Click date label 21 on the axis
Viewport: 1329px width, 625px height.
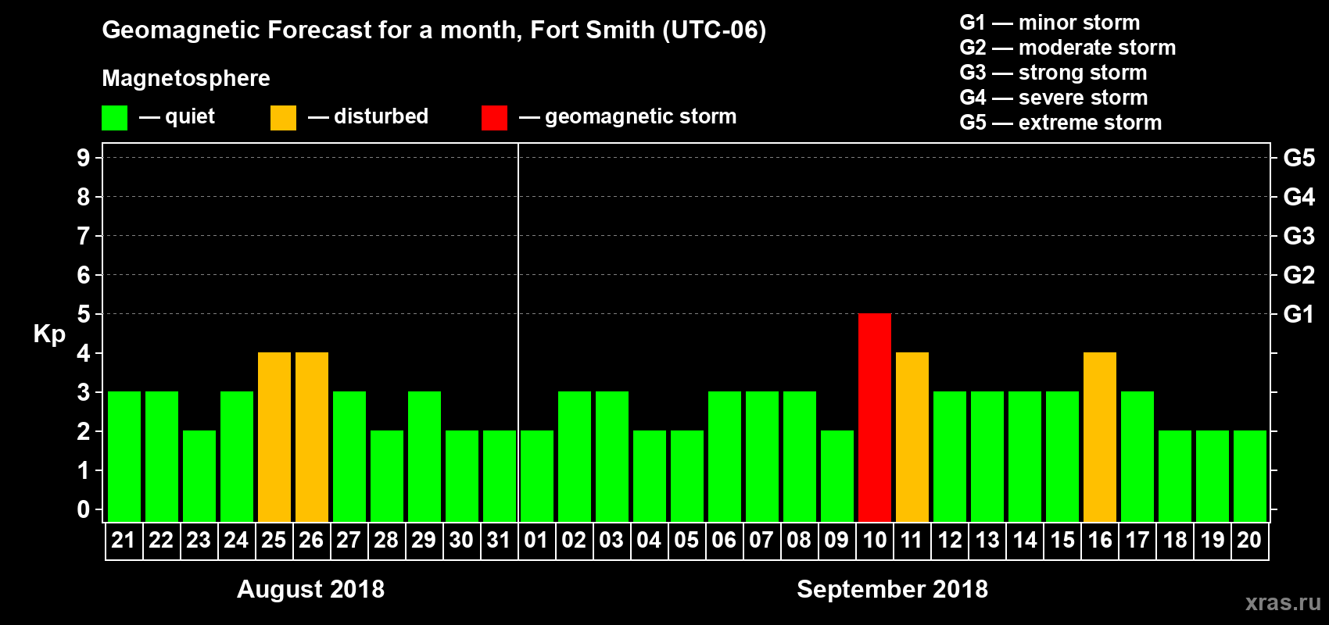(x=124, y=540)
